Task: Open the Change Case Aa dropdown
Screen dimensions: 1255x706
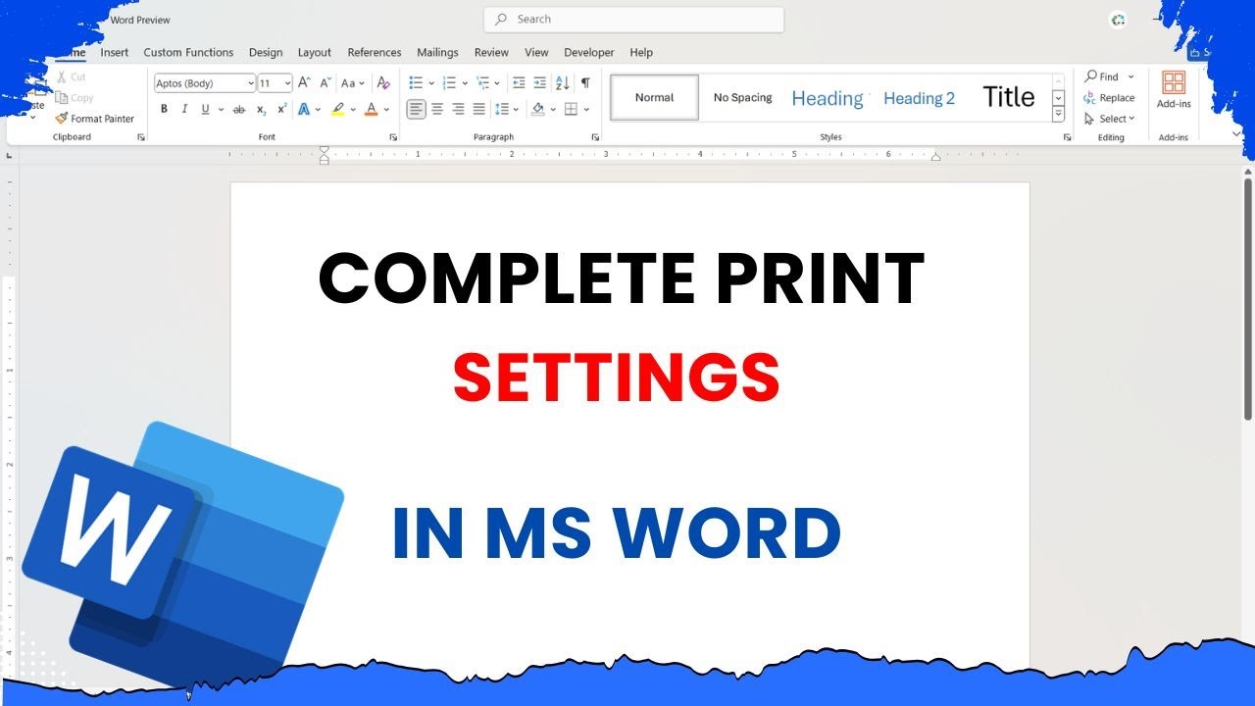Action: [353, 83]
